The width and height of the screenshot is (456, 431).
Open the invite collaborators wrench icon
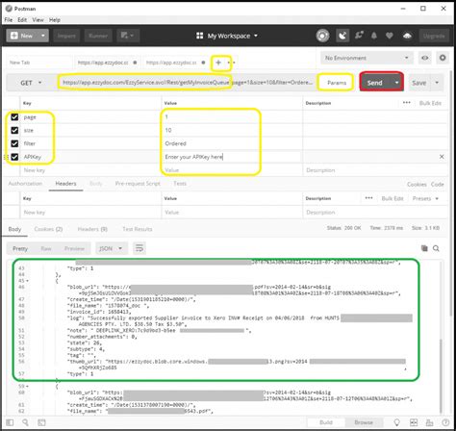[x=359, y=36]
